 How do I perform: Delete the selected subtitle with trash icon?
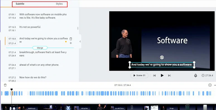(71, 39)
